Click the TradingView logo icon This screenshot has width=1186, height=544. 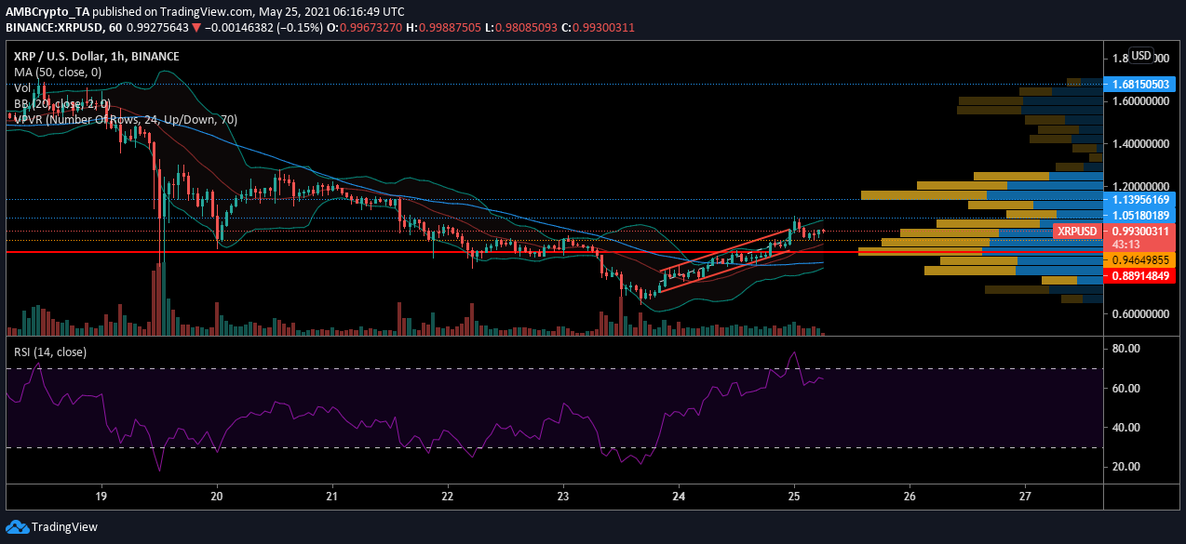tap(17, 526)
